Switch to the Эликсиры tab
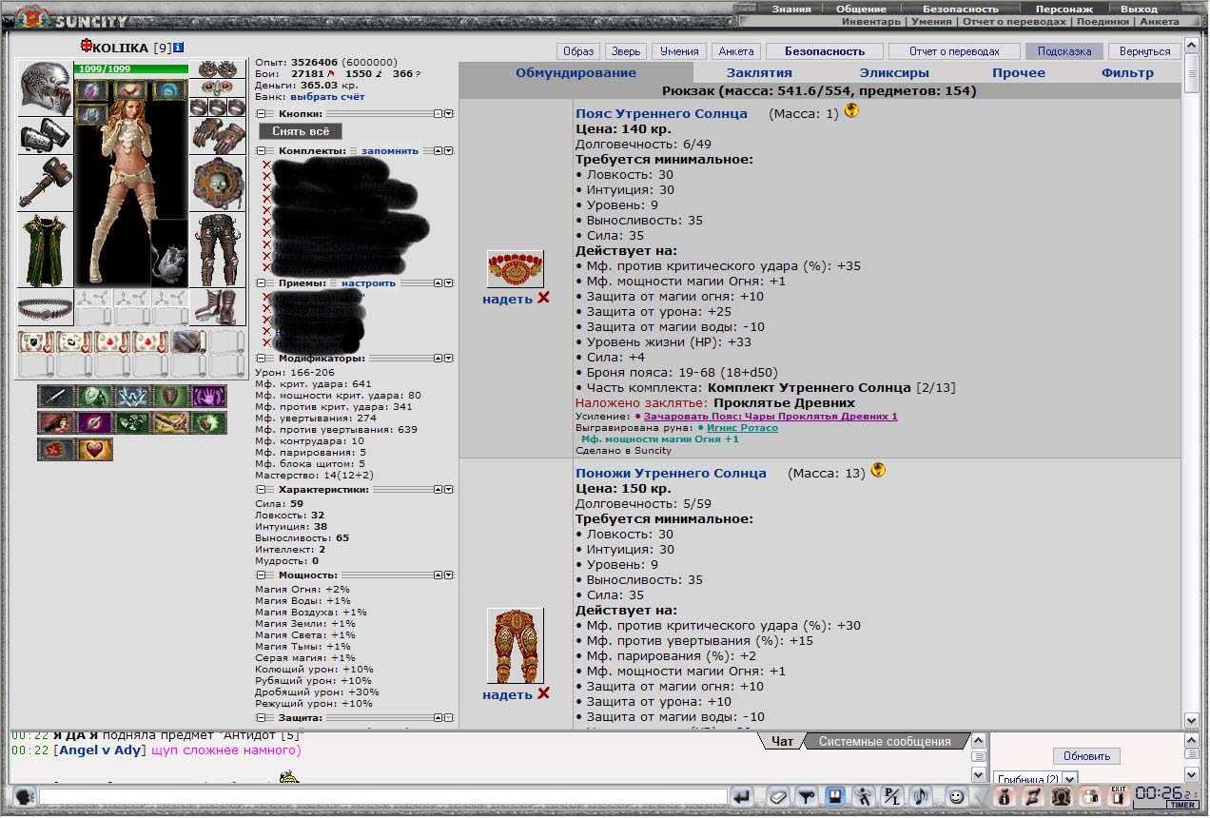1210x818 pixels. point(894,72)
